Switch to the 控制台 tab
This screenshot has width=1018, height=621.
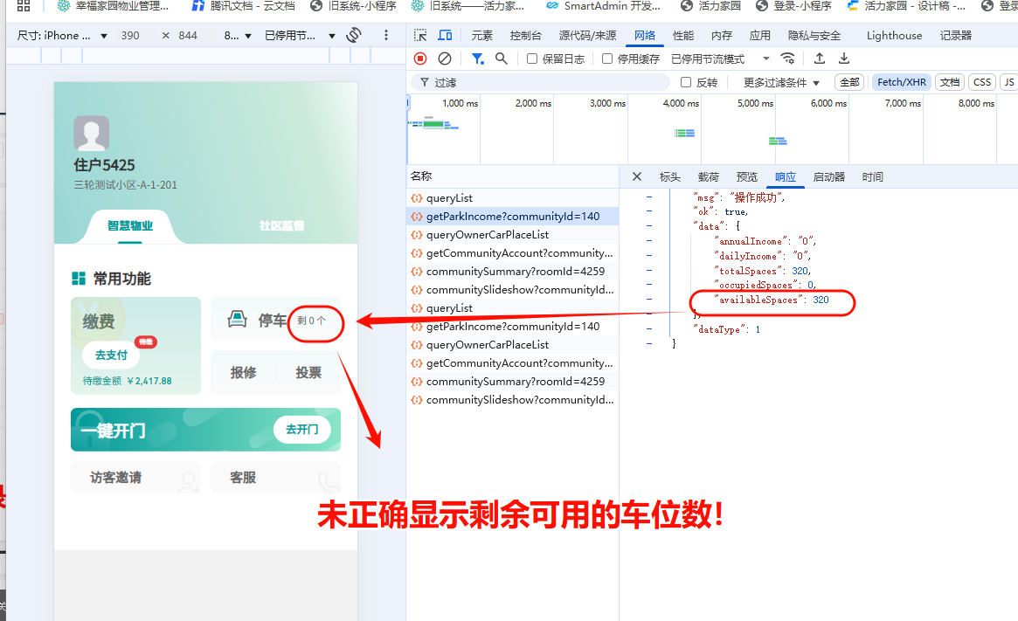point(525,36)
